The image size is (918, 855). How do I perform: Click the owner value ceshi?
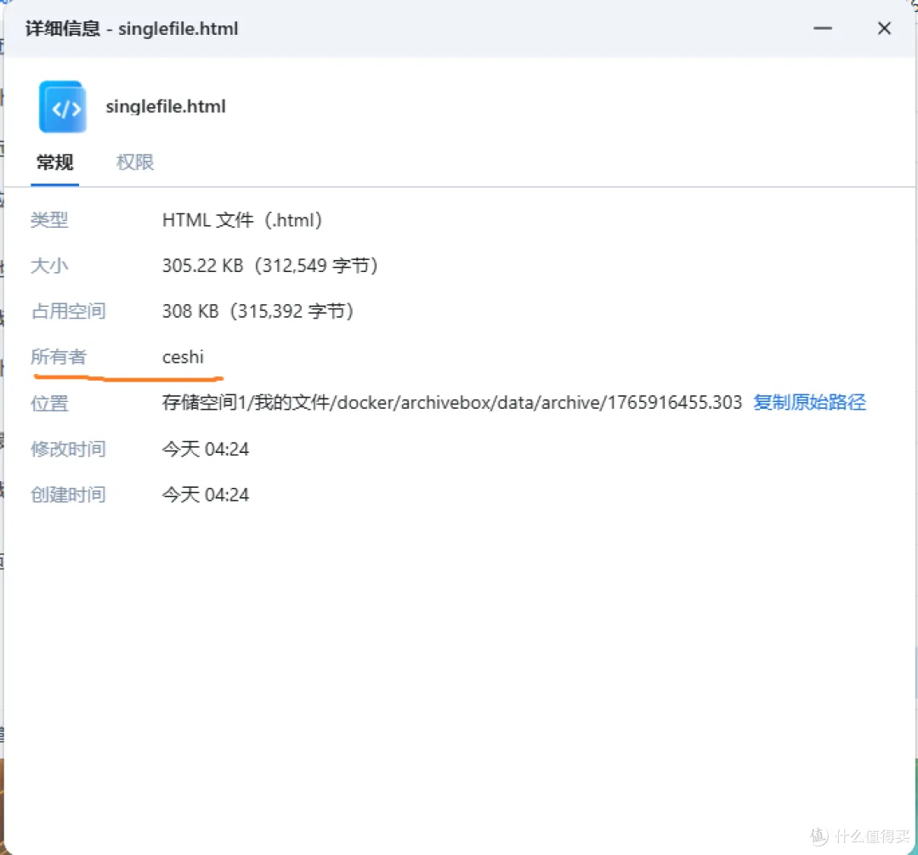pyautogui.click(x=183, y=357)
